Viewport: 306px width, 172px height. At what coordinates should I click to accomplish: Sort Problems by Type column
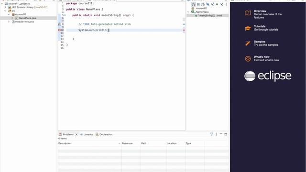(195, 143)
